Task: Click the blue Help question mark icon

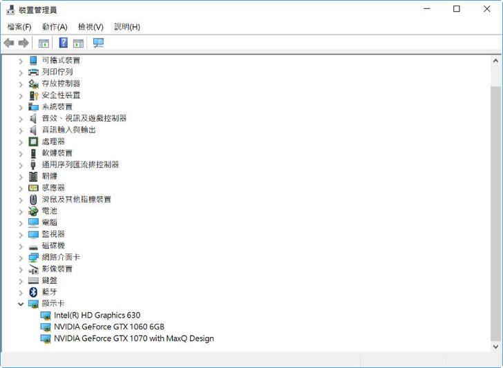Action: pos(64,42)
